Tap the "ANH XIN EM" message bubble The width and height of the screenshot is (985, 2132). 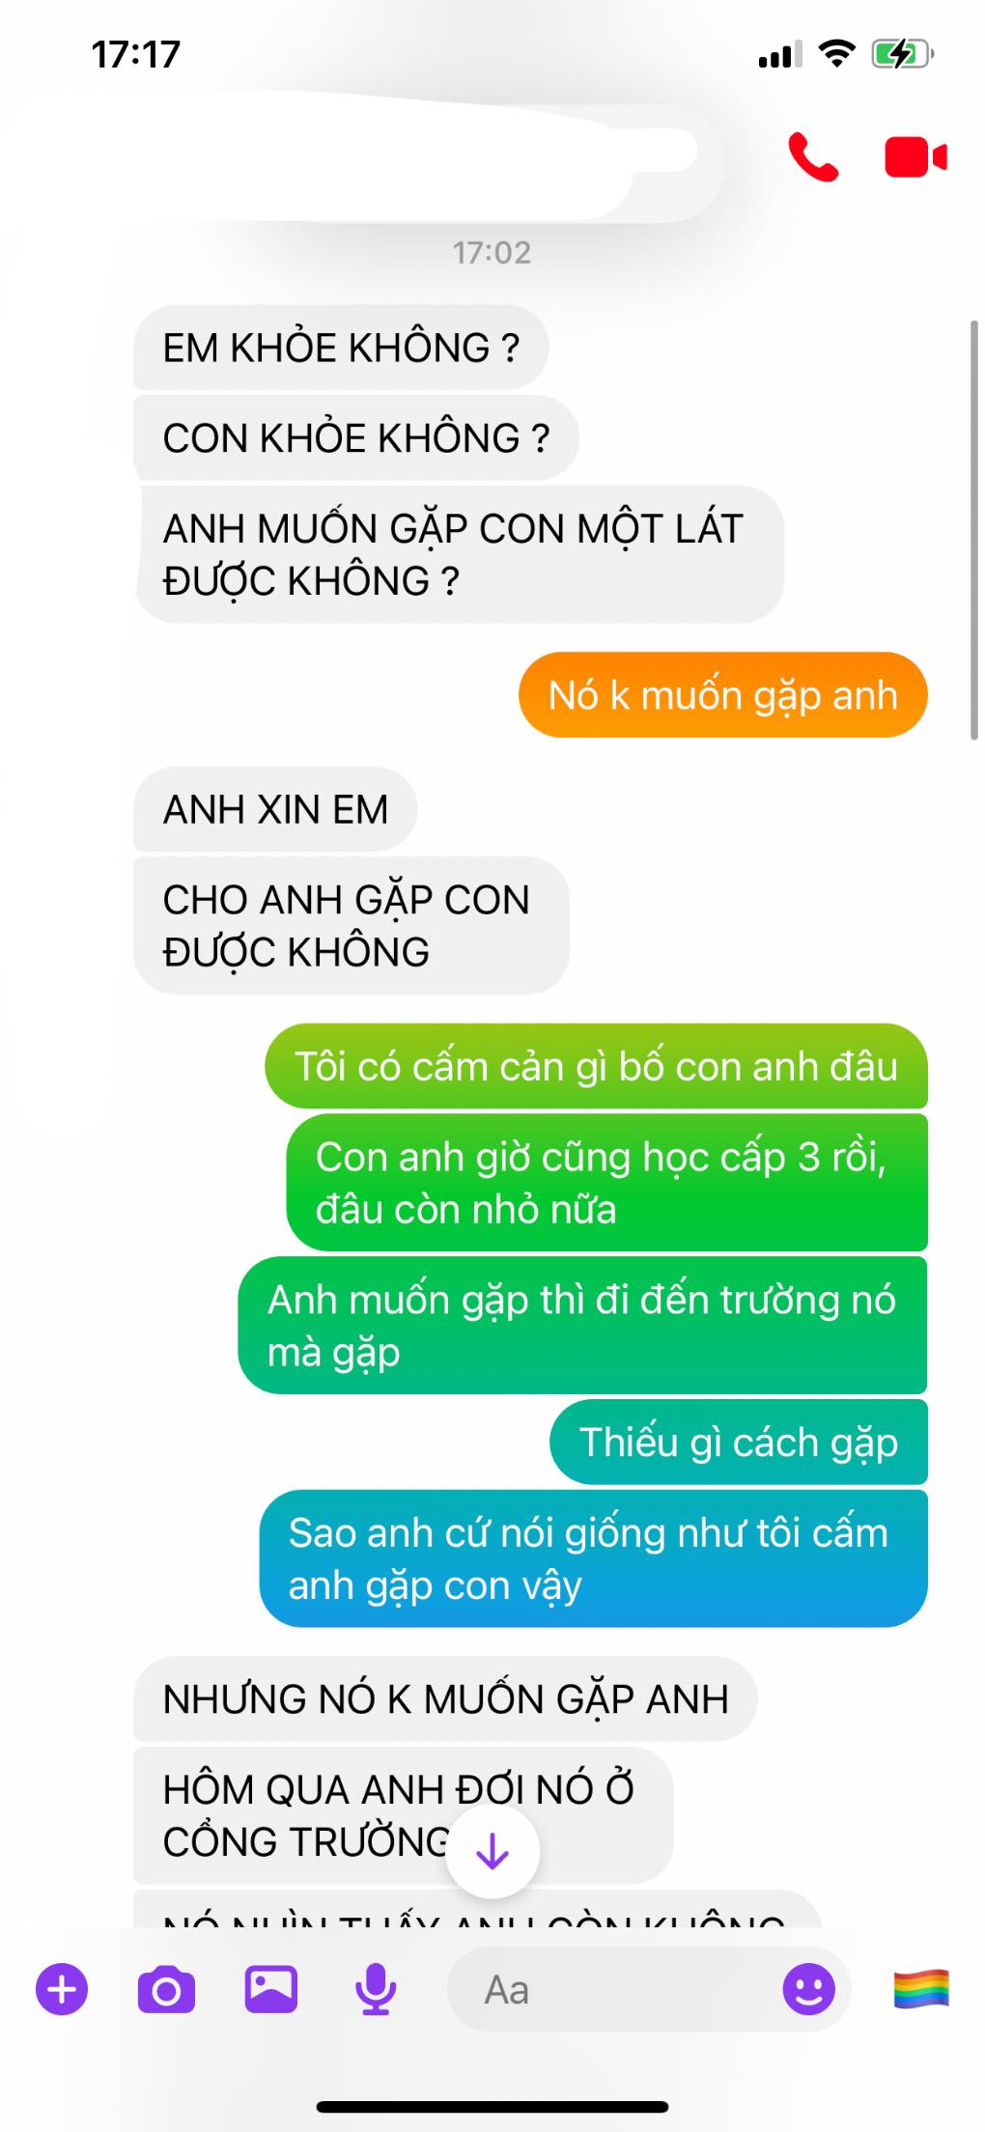(x=275, y=809)
